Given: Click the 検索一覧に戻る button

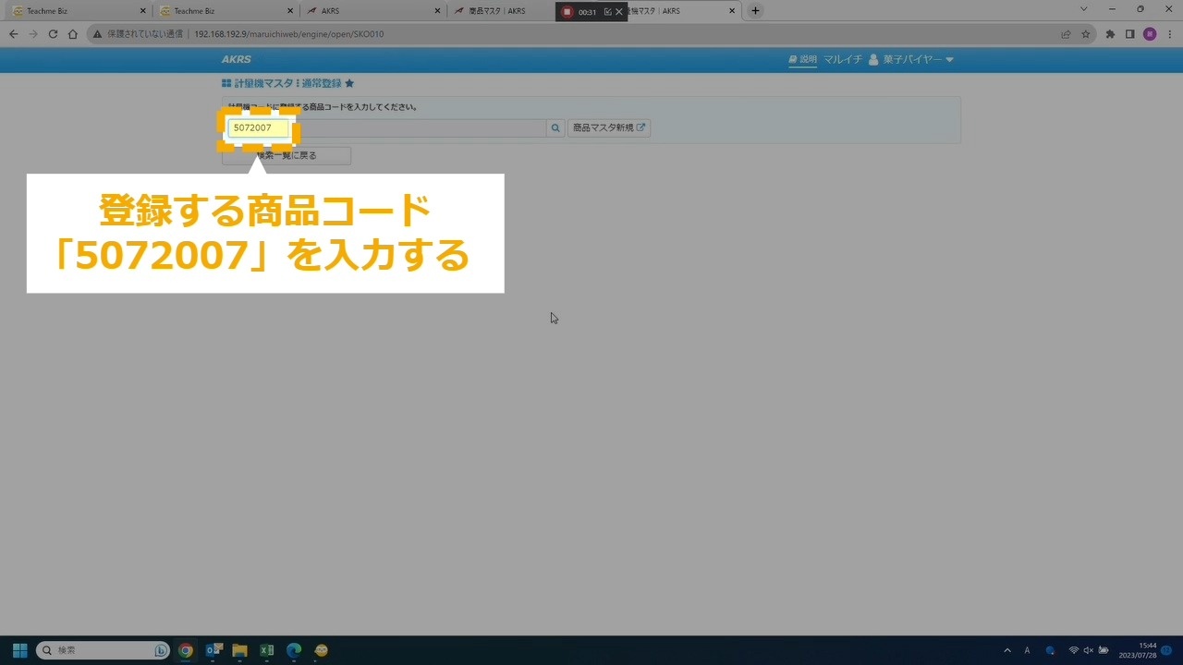Looking at the screenshot, I should (287, 156).
